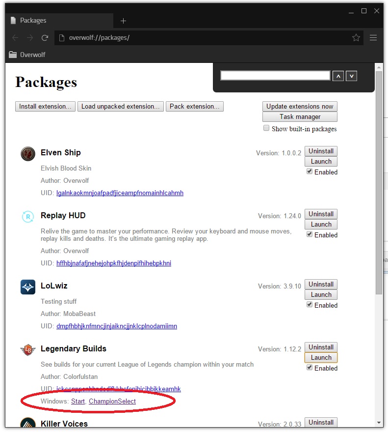The width and height of the screenshot is (388, 432).
Task: Click the Author: MobaBeast text
Action: [x=68, y=314]
